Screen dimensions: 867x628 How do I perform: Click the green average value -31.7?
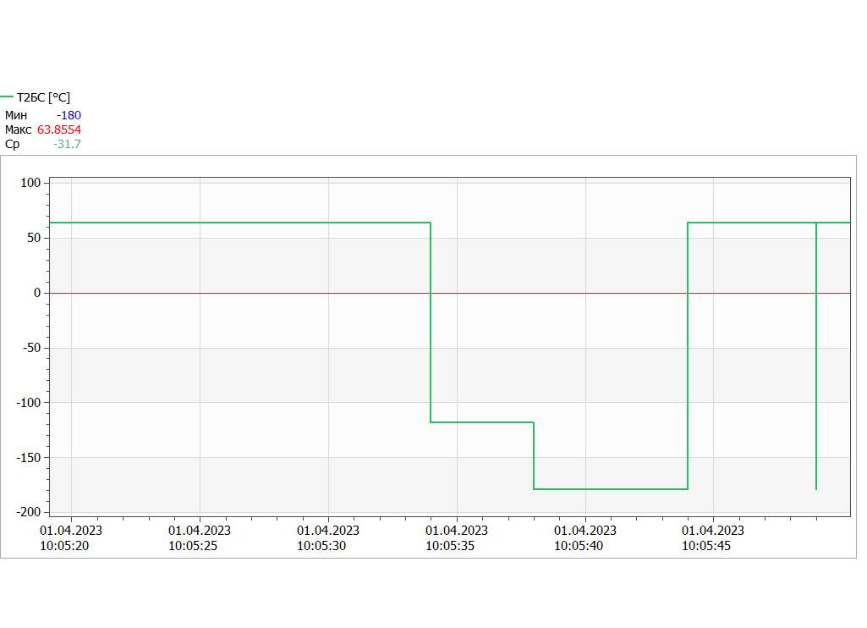point(67,144)
